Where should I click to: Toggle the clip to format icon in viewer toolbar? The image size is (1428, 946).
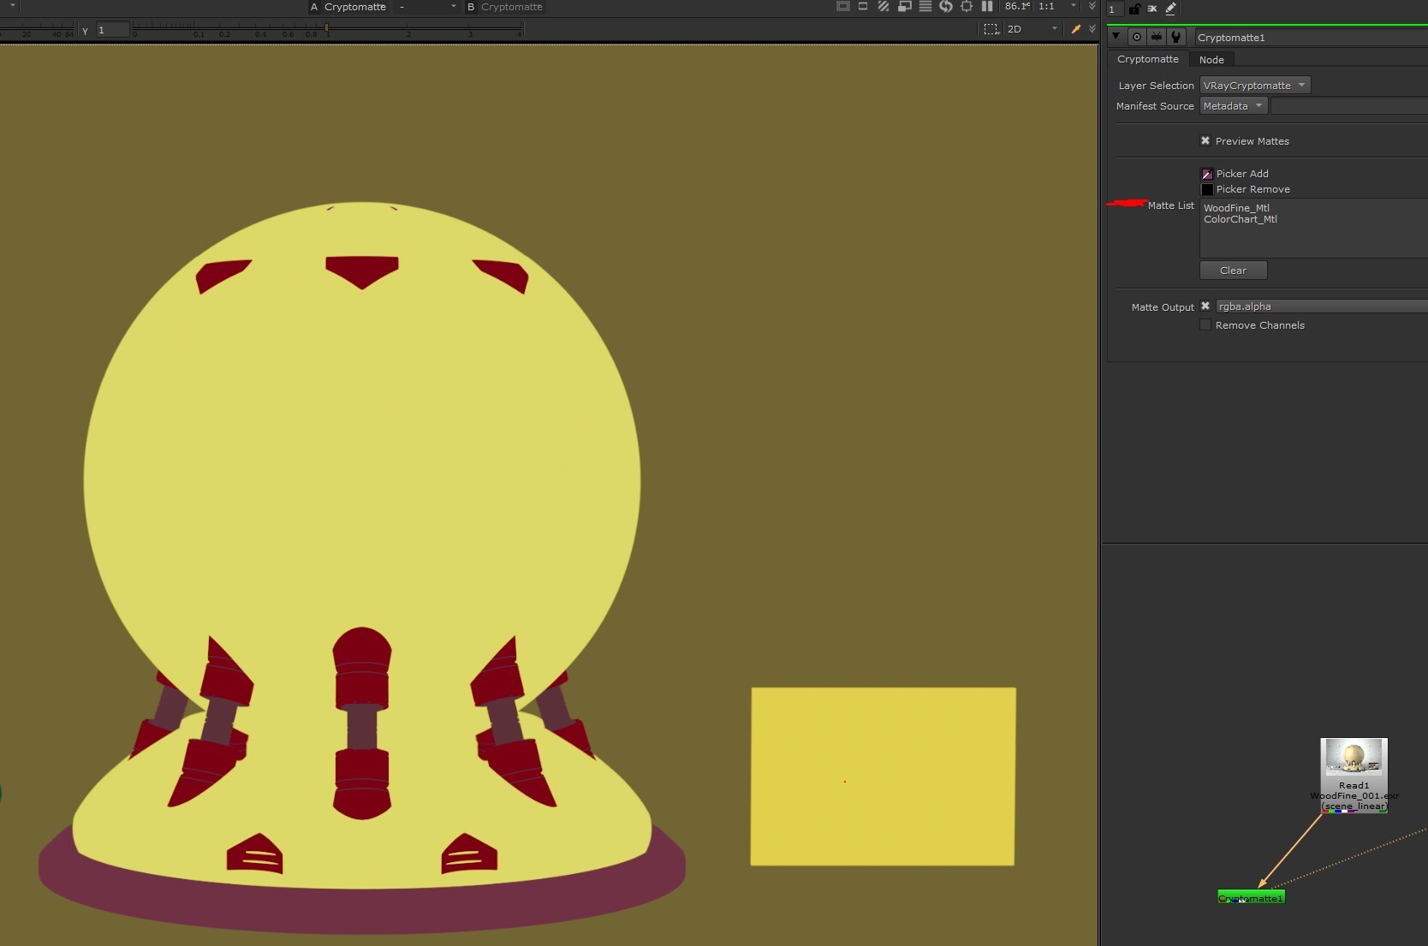click(x=842, y=7)
